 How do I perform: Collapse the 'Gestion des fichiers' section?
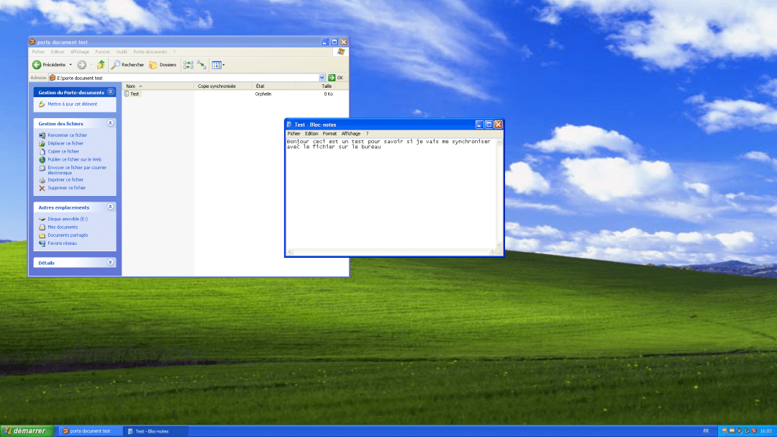[110, 123]
